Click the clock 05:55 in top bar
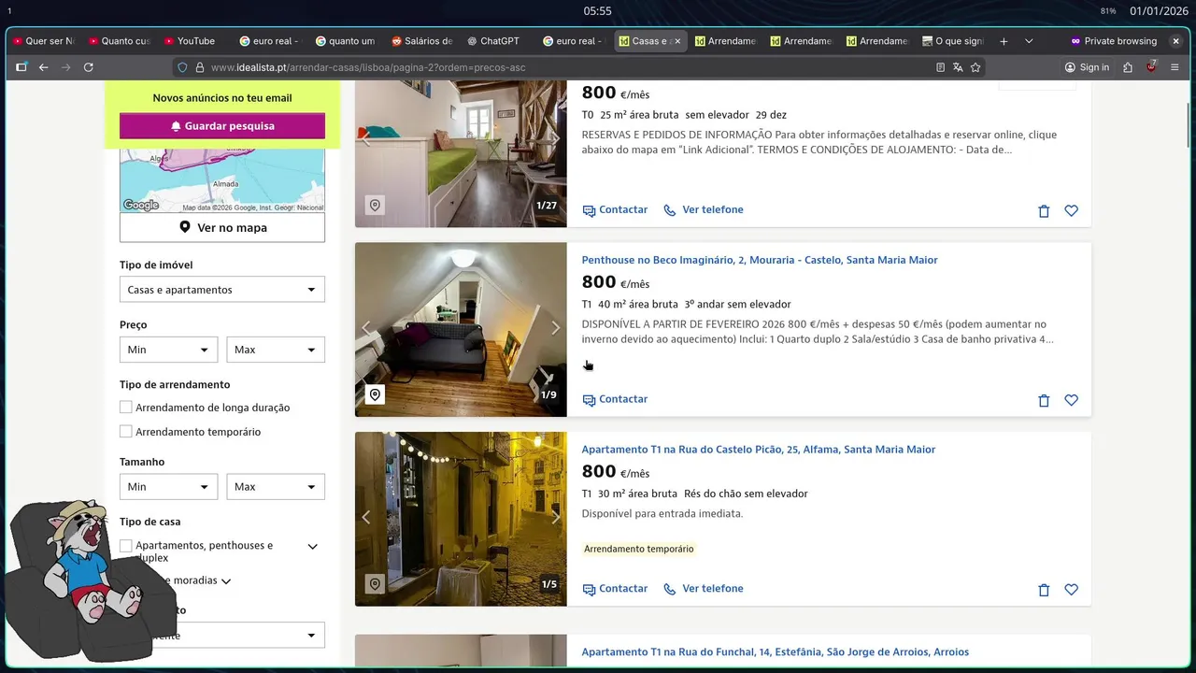 (x=598, y=11)
